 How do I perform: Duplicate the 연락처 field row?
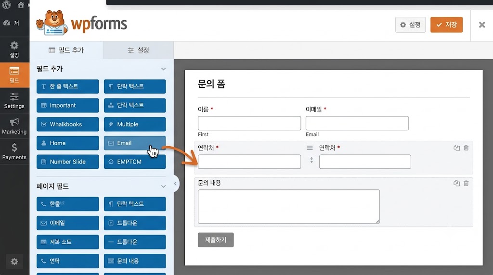[456, 148]
